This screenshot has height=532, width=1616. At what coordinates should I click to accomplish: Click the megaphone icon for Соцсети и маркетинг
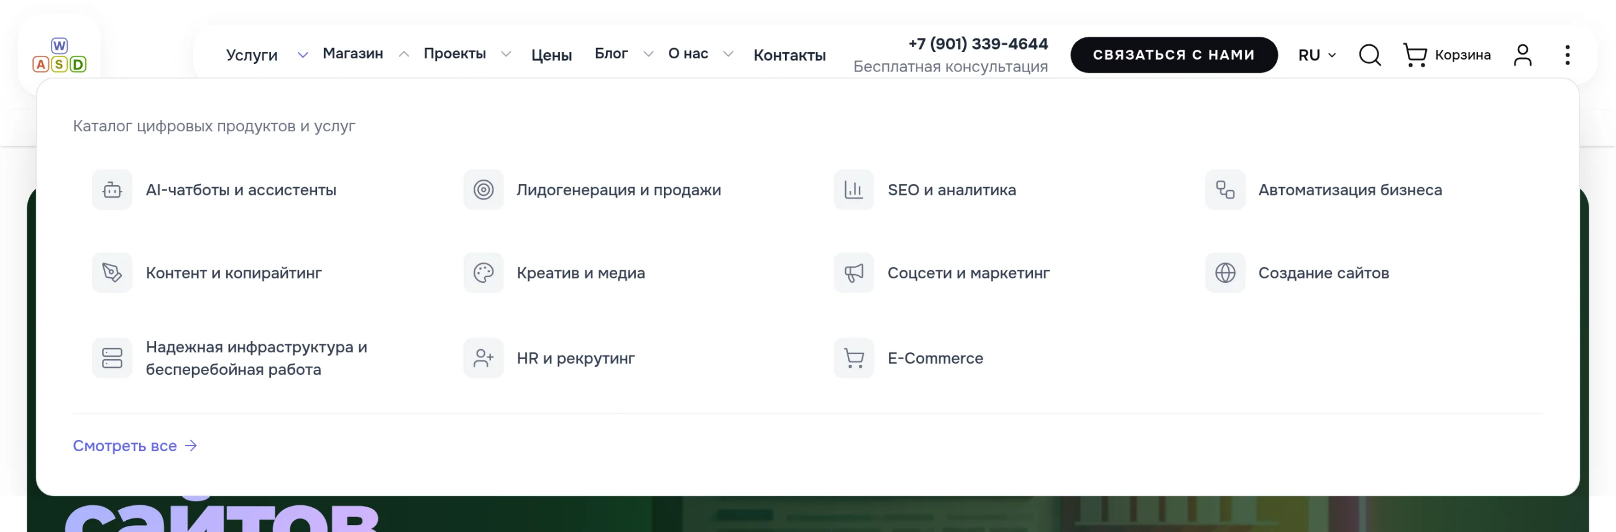pyautogui.click(x=853, y=273)
